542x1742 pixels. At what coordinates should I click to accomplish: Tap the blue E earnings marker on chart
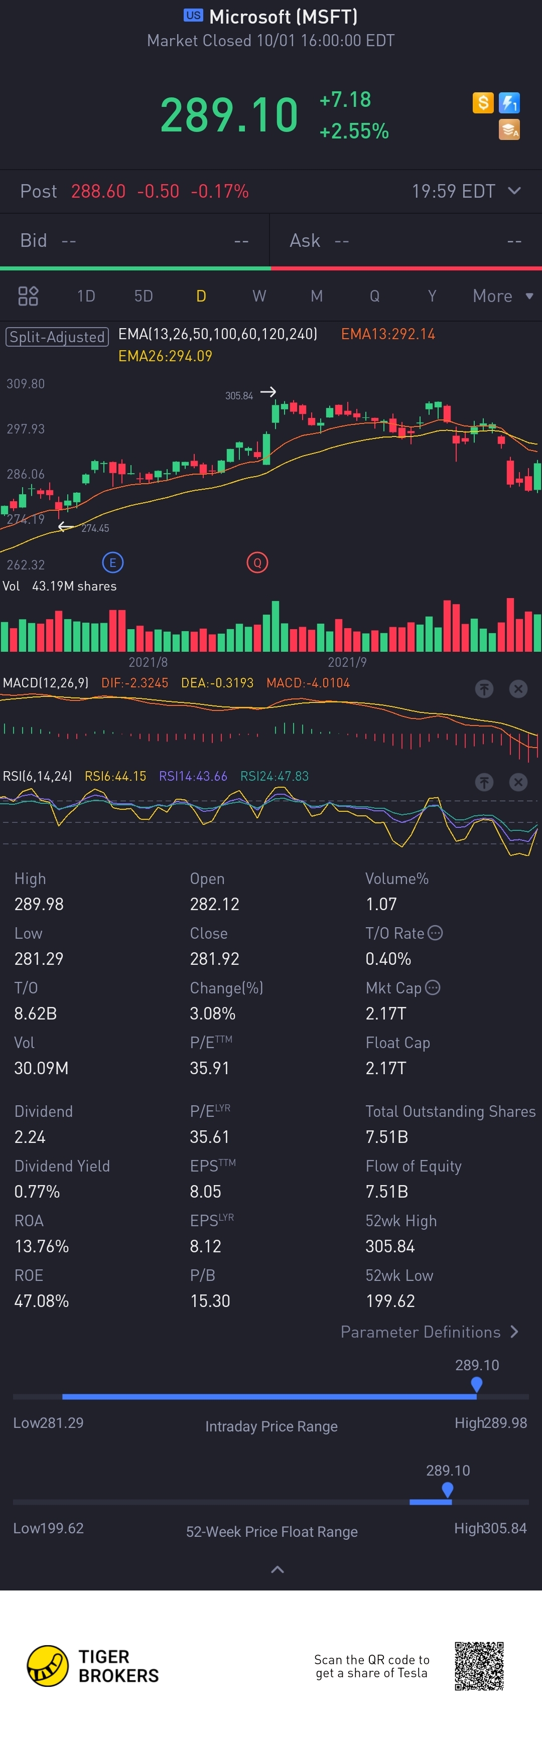coord(112,562)
